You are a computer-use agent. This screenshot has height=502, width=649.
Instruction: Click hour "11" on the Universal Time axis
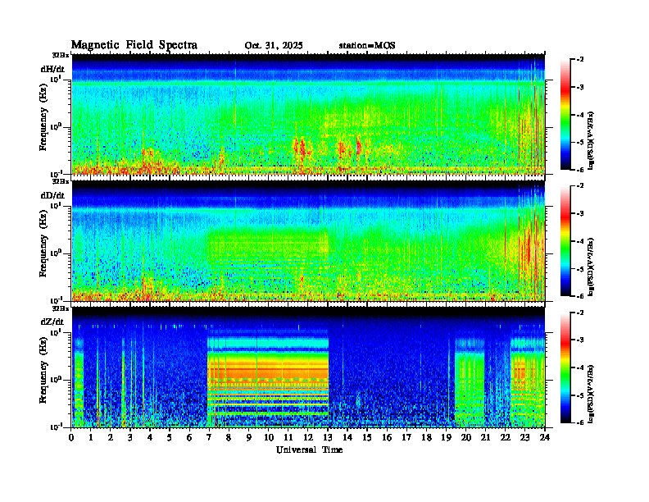pyautogui.click(x=288, y=438)
